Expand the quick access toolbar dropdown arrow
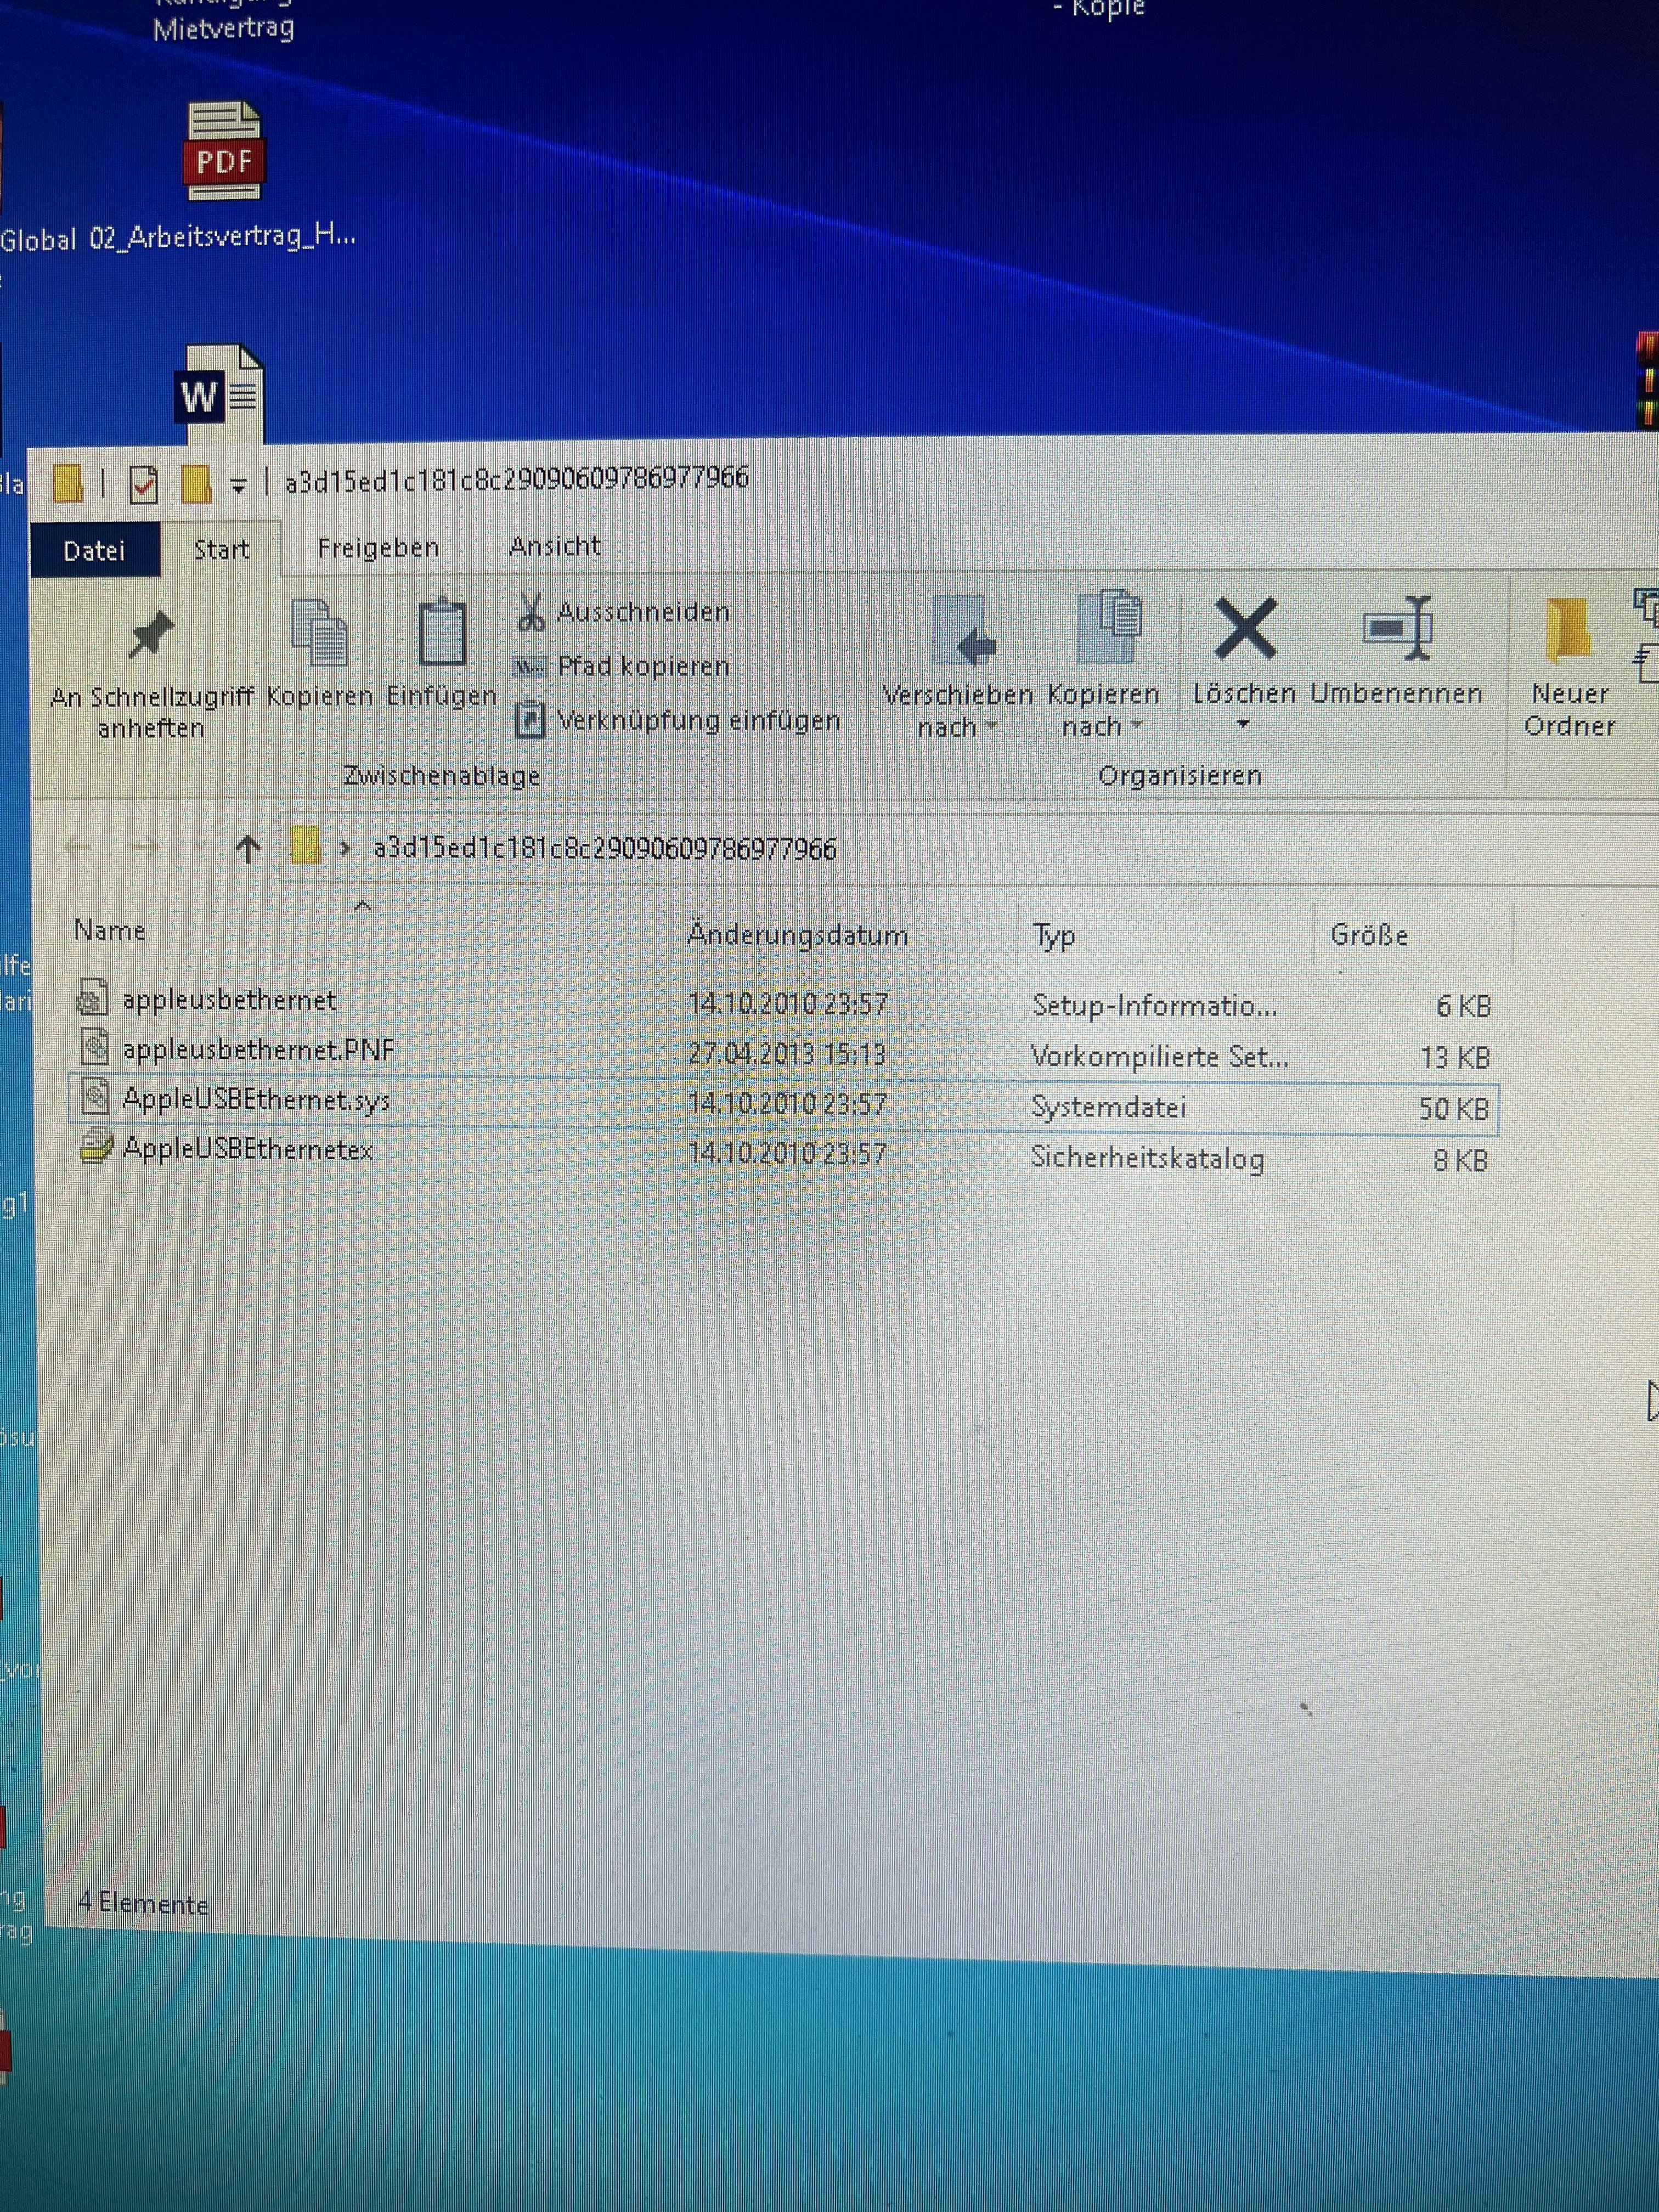The height and width of the screenshot is (2212, 1659). 239,486
